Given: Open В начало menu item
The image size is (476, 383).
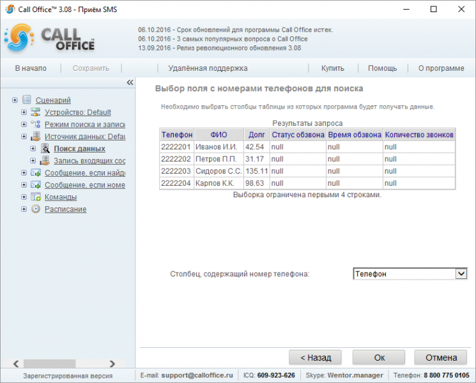Looking at the screenshot, I should coord(31,68).
